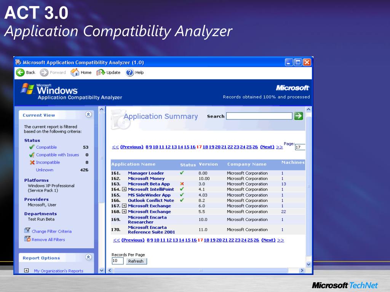Screen dimensions: 390x292
Task: Filter by Unknown status
Action: (x=45, y=170)
